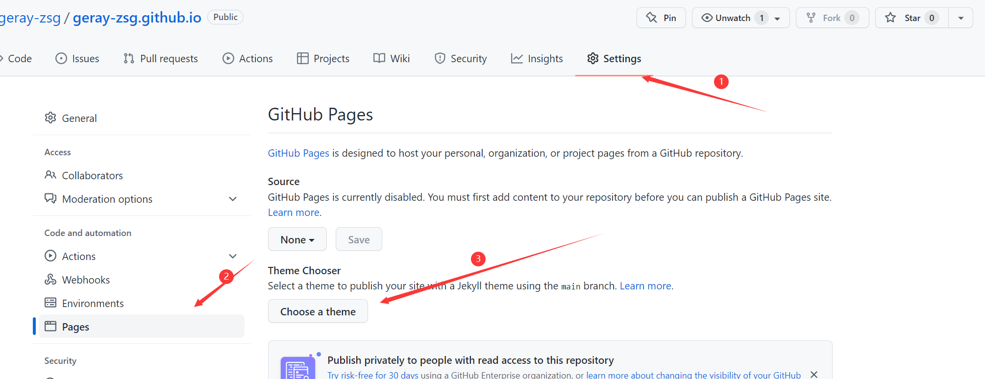Click Learn more in Theme Chooser
The image size is (985, 379).
[x=645, y=286]
